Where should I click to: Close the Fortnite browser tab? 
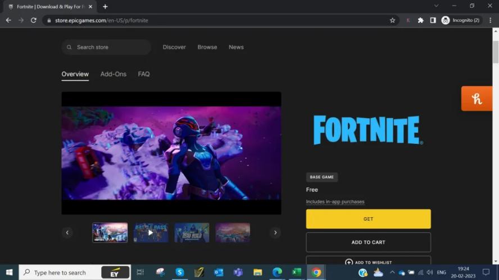point(90,7)
